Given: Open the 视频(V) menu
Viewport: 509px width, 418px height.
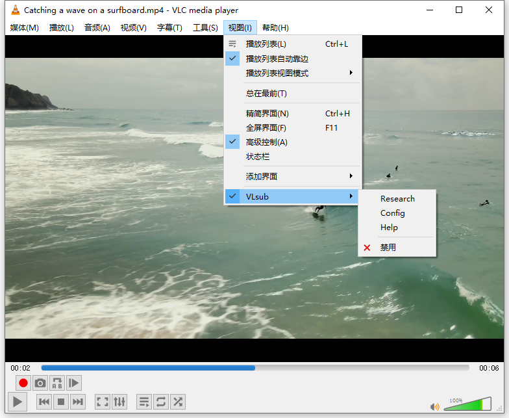Looking at the screenshot, I should [134, 27].
